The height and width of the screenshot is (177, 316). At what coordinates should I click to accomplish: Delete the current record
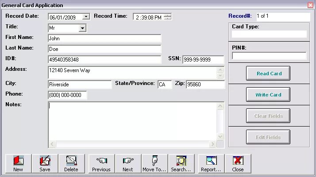[71, 163]
